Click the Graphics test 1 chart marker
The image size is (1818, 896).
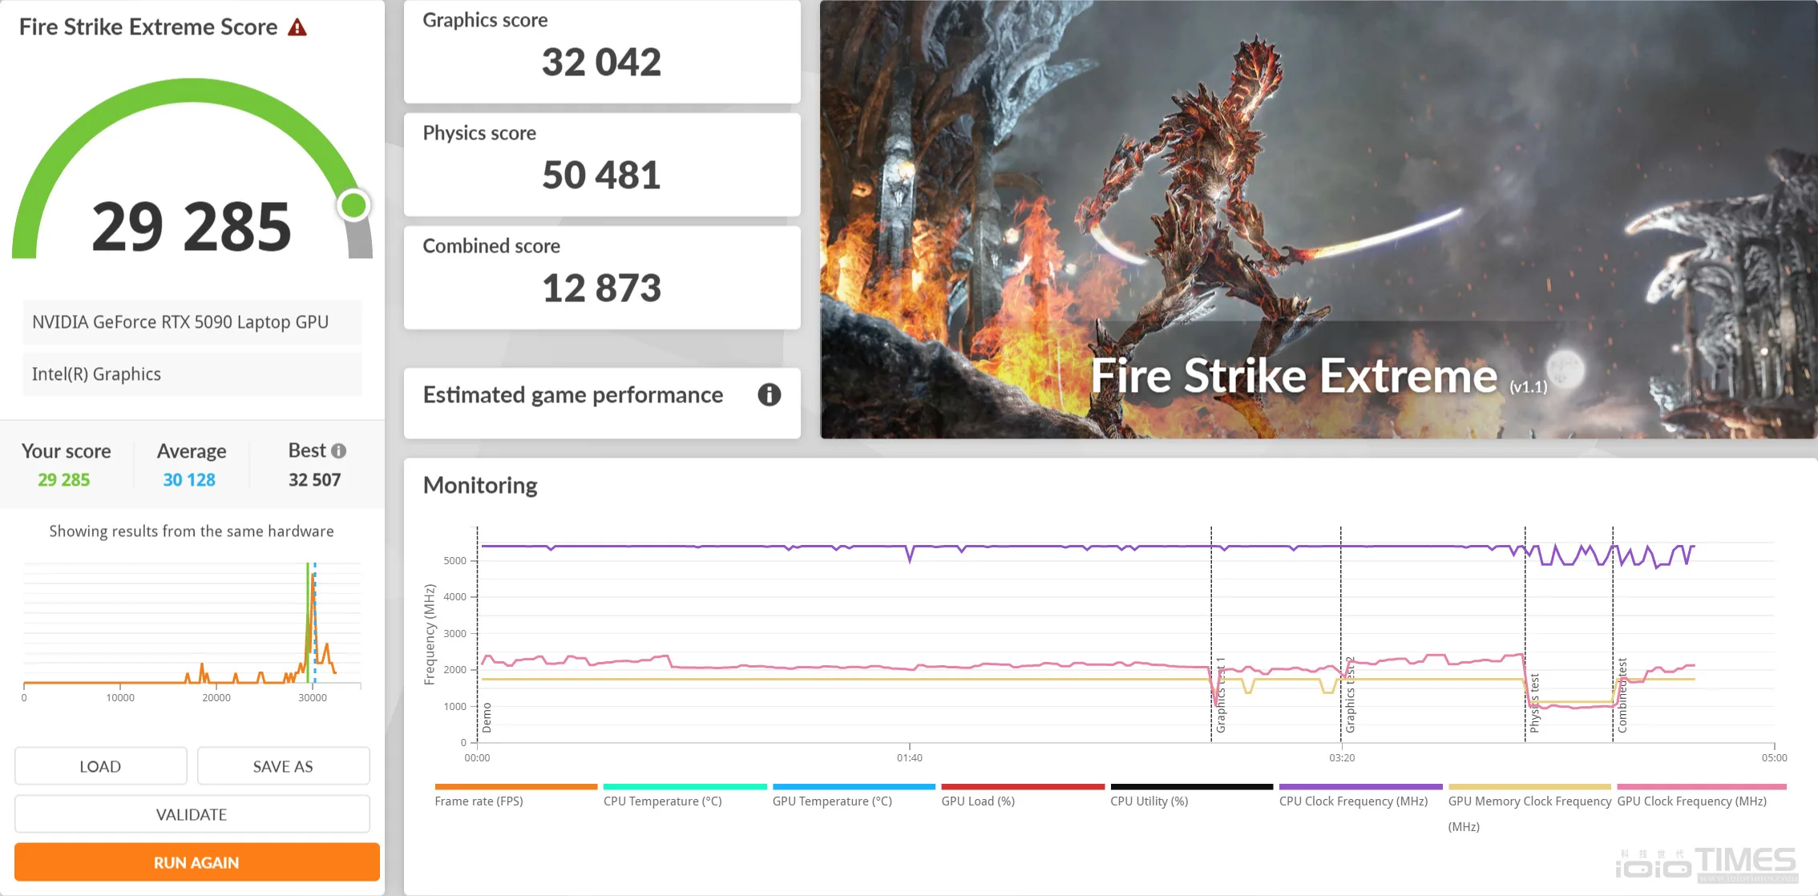pos(1221,695)
